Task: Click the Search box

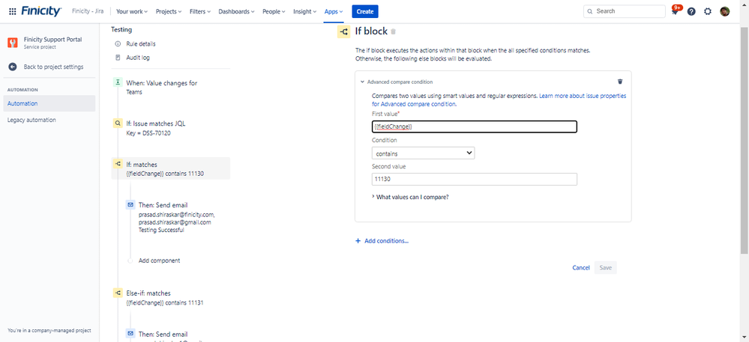Action: pyautogui.click(x=625, y=11)
